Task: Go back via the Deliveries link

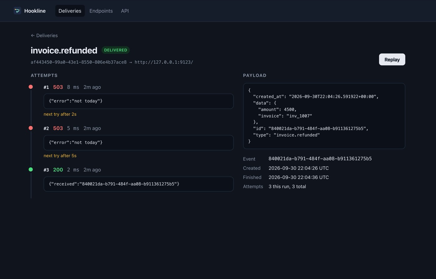Action: [x=44, y=35]
